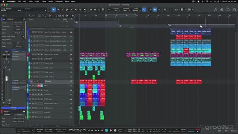Click the question mark help icon
This screenshot has height=134, width=238.
171,10
